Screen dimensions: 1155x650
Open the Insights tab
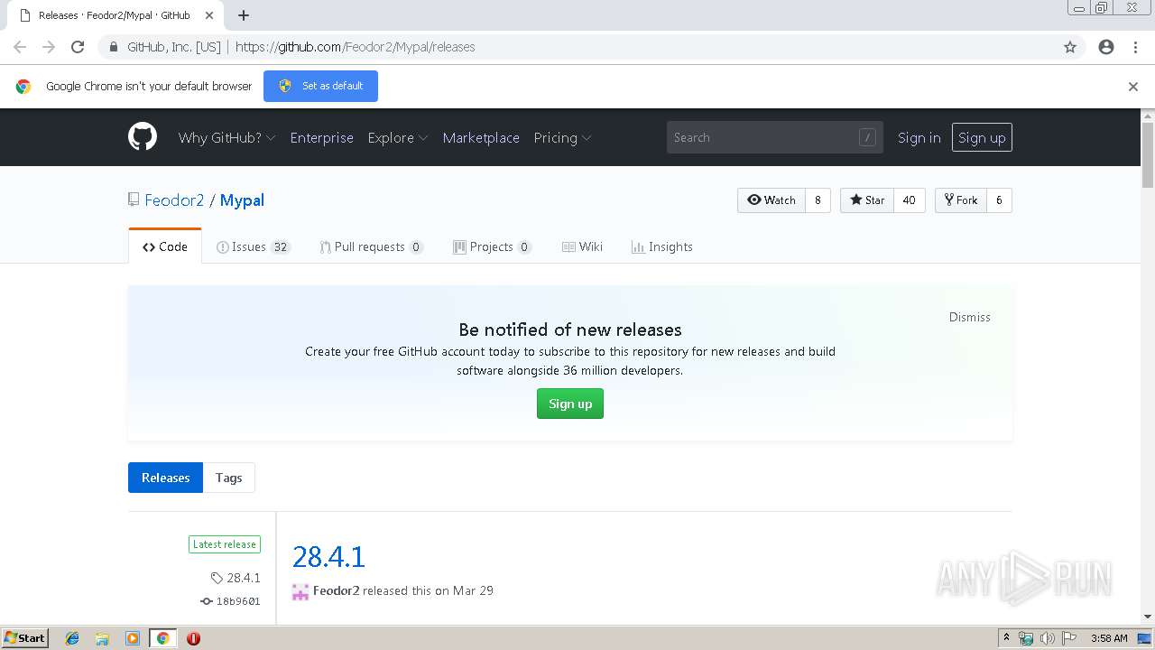tap(662, 246)
